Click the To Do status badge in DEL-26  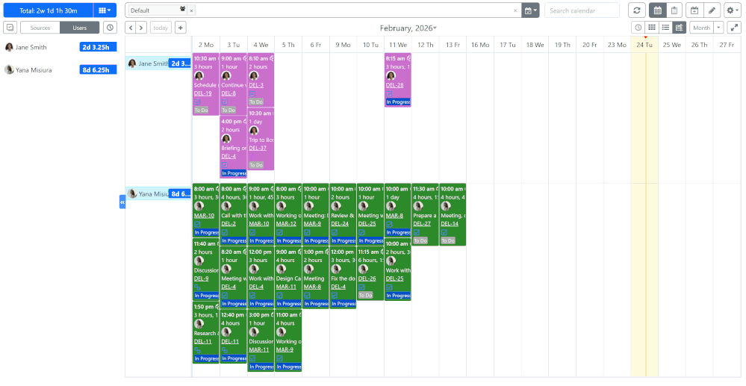coord(365,296)
